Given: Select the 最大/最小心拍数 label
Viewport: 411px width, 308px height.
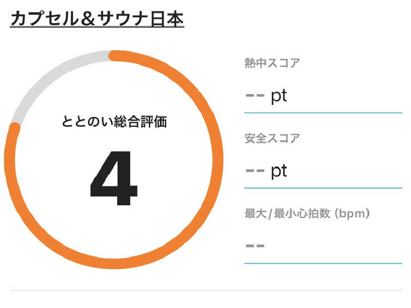Looking at the screenshot, I should click(287, 214).
